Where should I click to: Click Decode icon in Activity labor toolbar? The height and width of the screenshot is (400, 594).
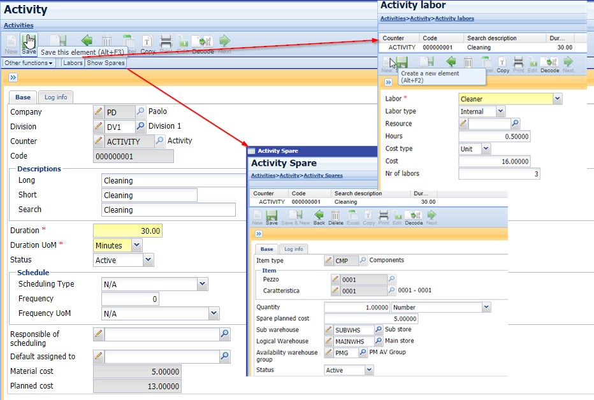tap(549, 64)
